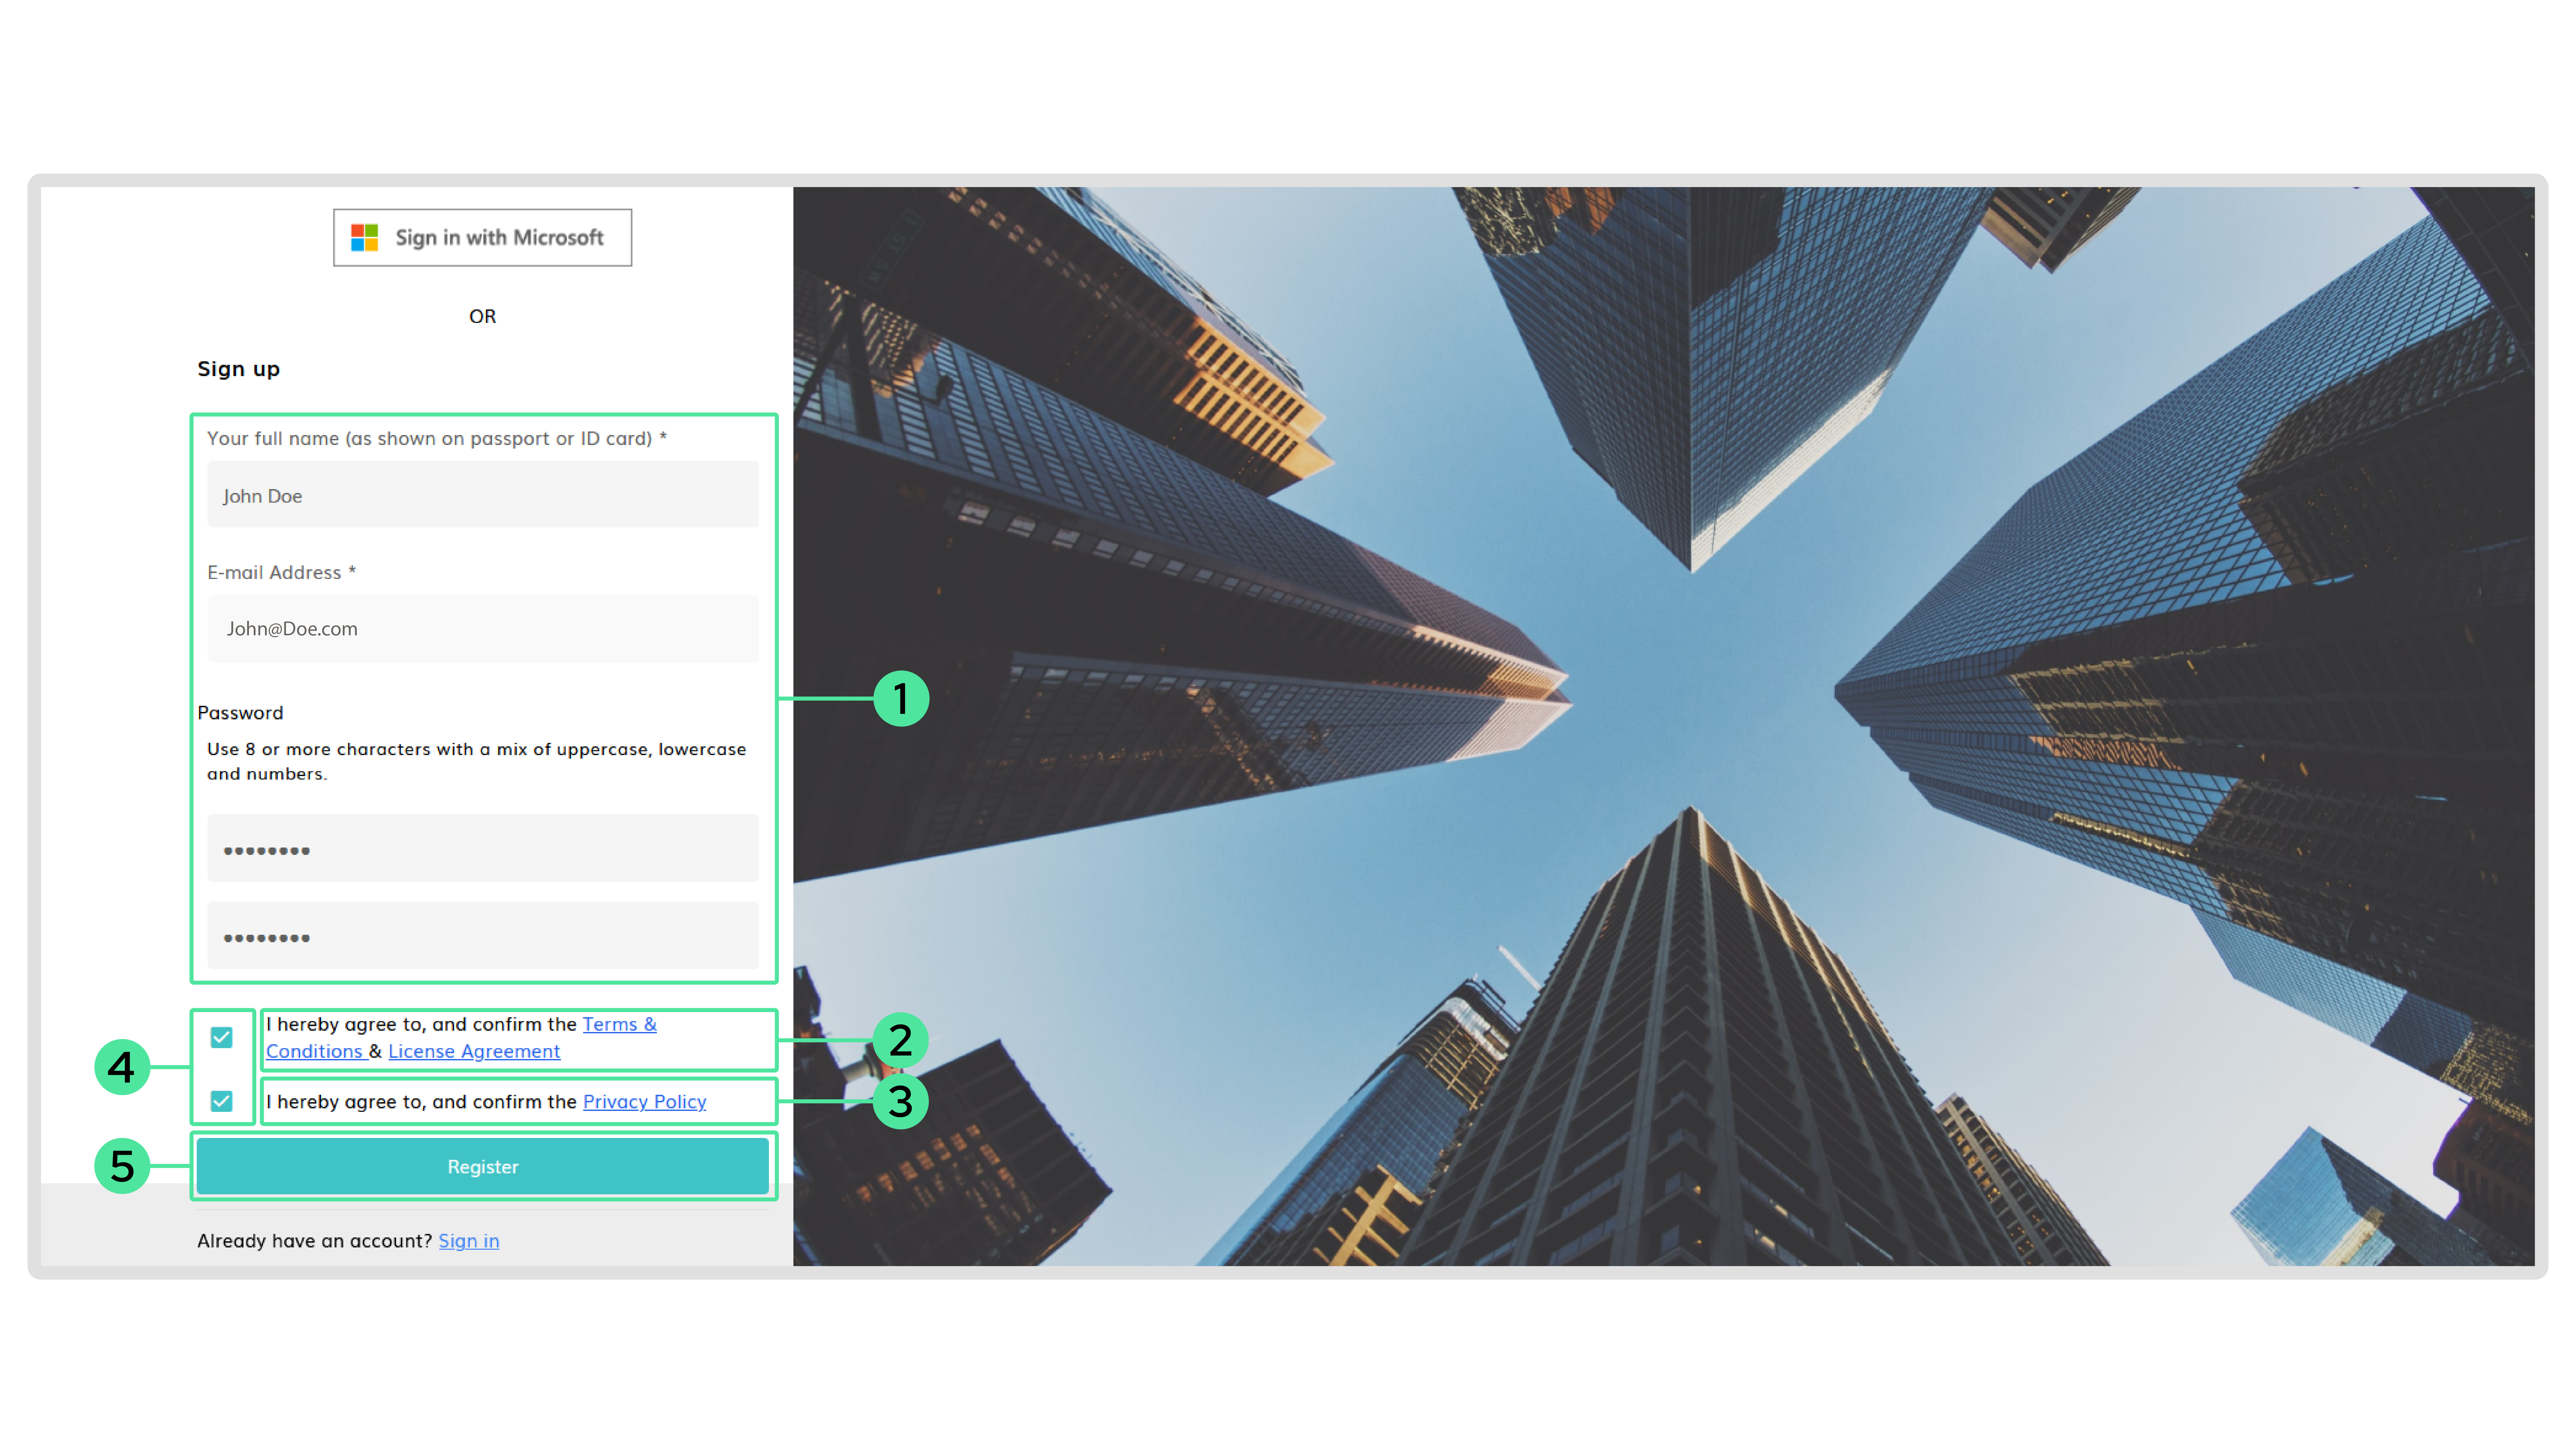Open the Terms & link
The height and width of the screenshot is (1449, 2576).
(x=619, y=1024)
